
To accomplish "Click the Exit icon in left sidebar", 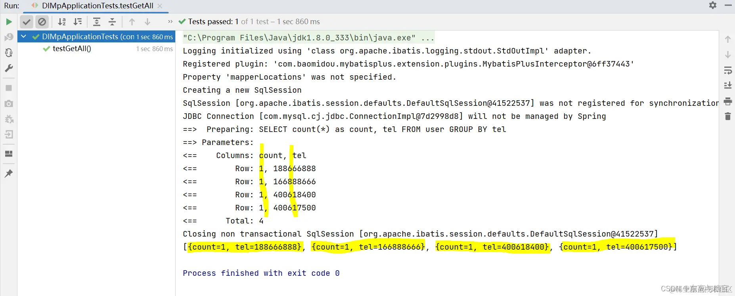I will pyautogui.click(x=9, y=134).
